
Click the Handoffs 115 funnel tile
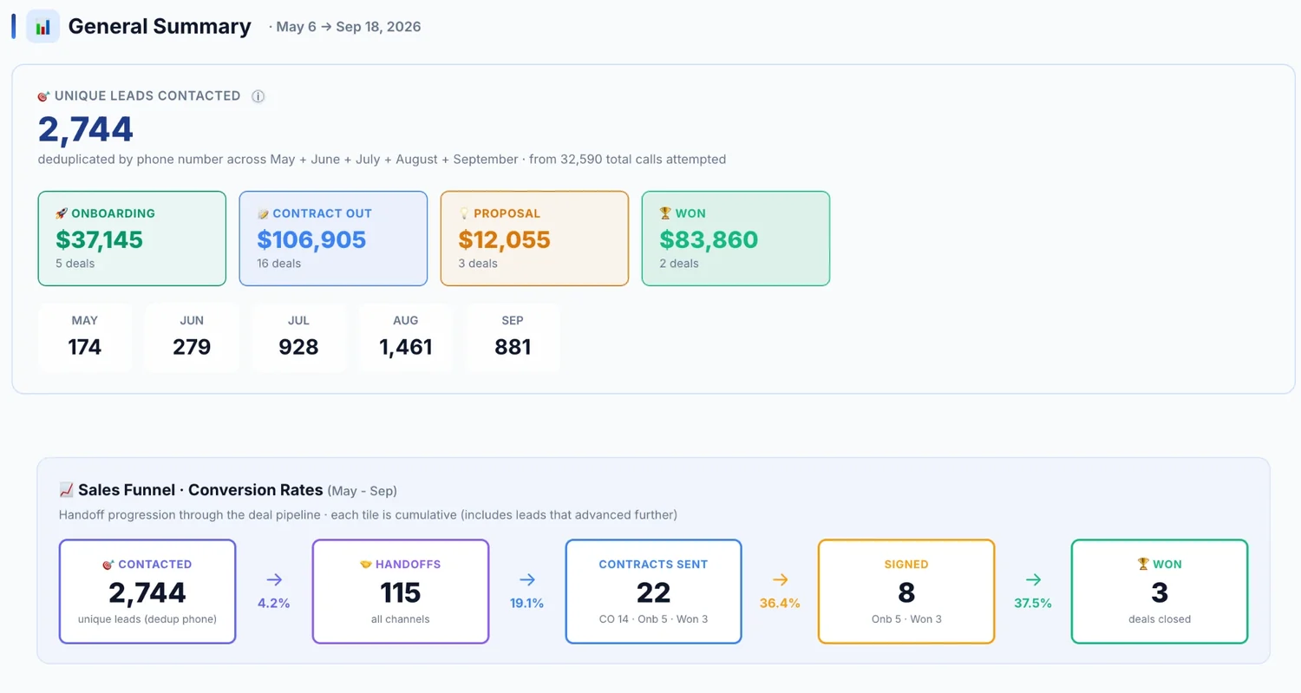pyautogui.click(x=401, y=592)
